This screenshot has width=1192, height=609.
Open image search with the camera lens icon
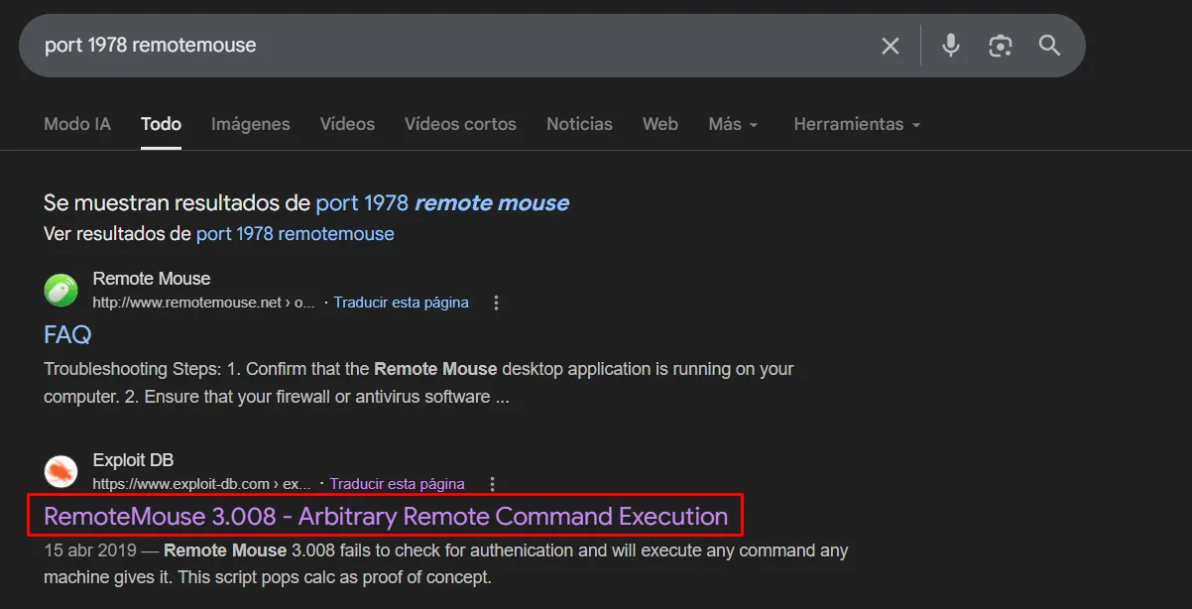click(x=1001, y=46)
